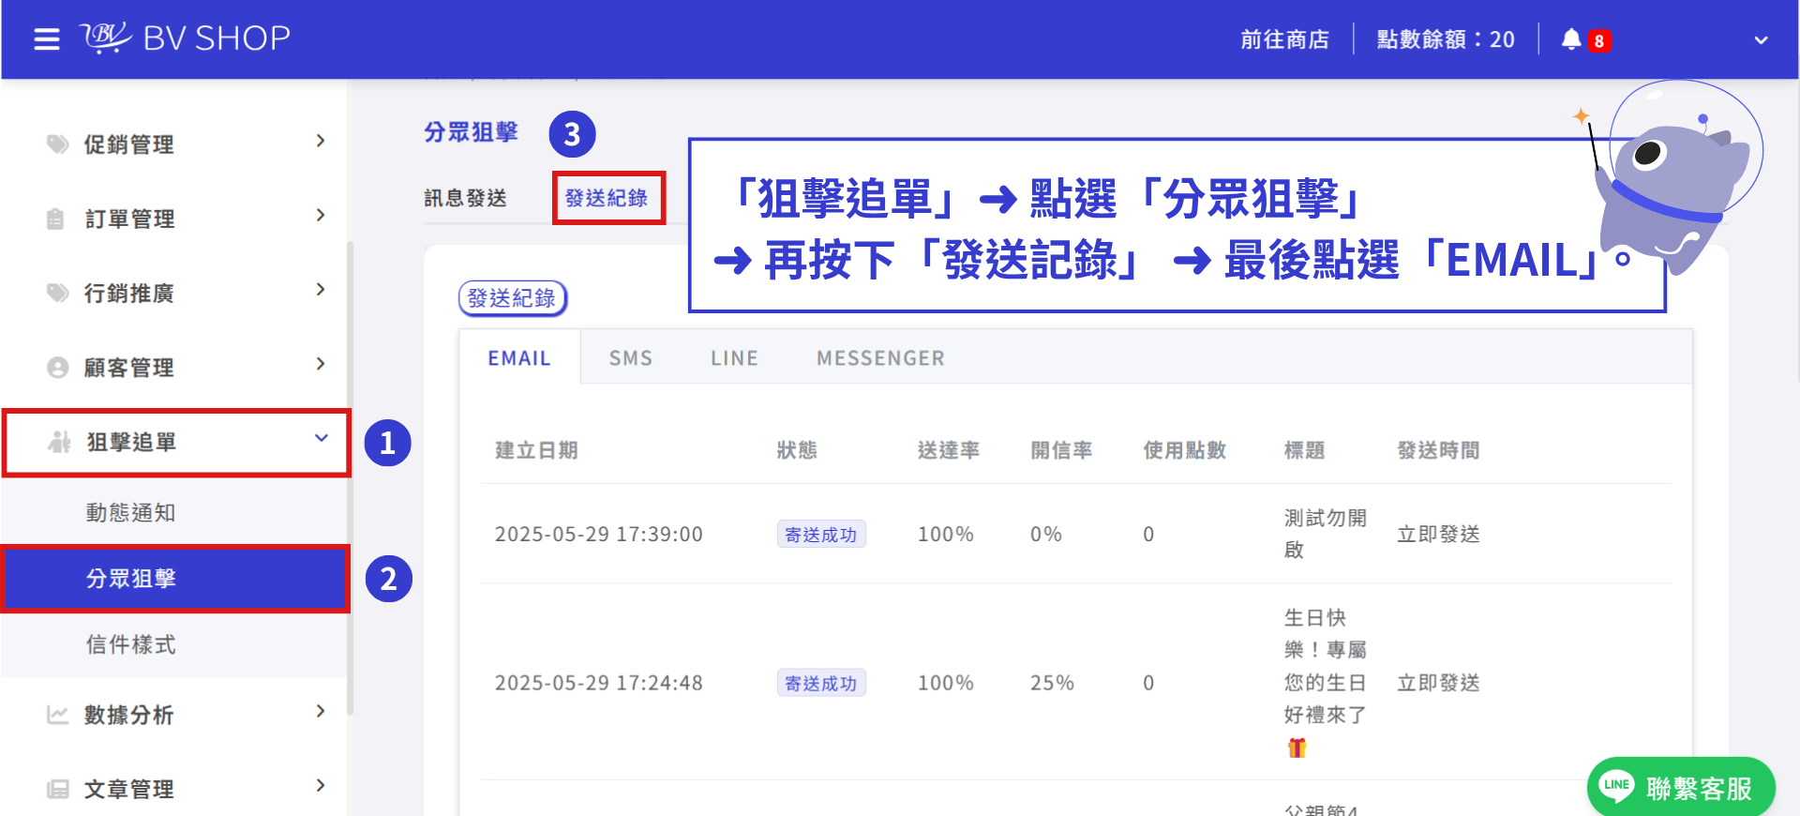Click 點數餘額:20 balance

[x=1446, y=39]
